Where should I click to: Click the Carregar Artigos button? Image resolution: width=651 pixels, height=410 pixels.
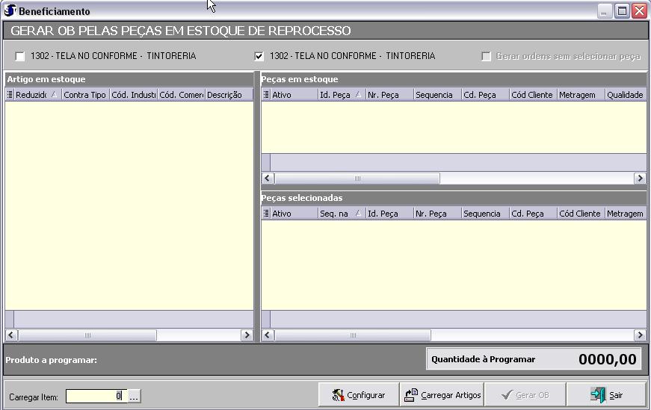pyautogui.click(x=442, y=395)
